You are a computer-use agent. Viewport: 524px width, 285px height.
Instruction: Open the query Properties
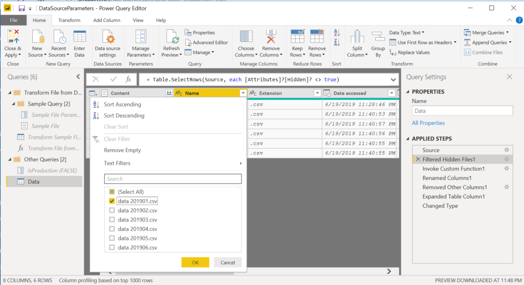tap(200, 32)
